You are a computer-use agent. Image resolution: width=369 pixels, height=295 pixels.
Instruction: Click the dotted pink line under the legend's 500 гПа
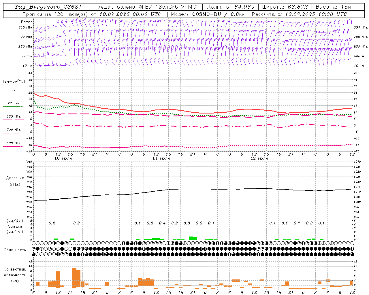13,146
